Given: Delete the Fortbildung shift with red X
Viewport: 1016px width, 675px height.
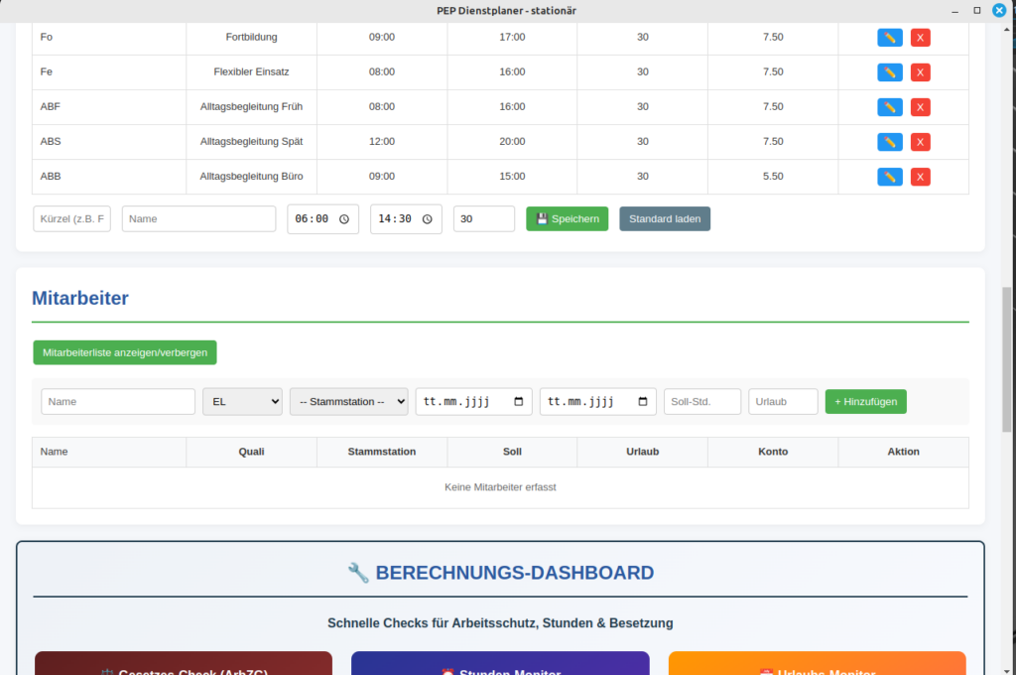Looking at the screenshot, I should click(920, 38).
